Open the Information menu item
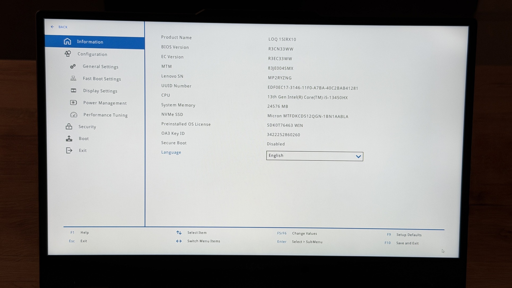This screenshot has height=288, width=512. point(90,42)
